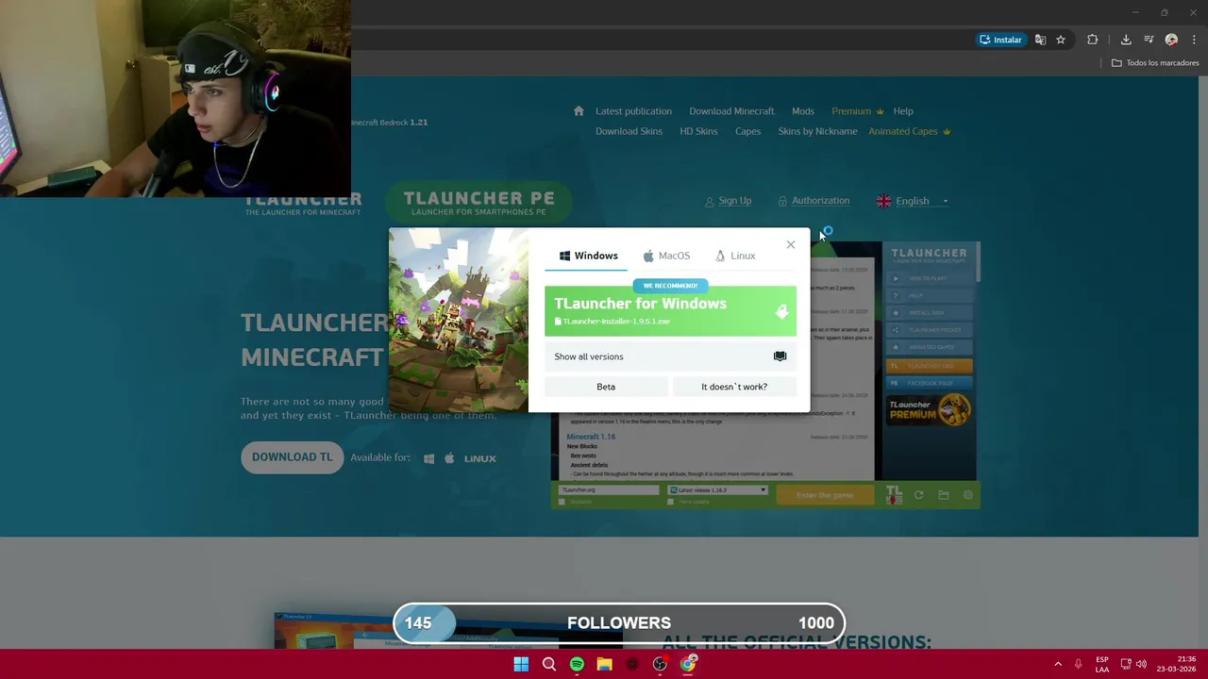
Task: Open the English language dropdown
Action: (x=913, y=201)
